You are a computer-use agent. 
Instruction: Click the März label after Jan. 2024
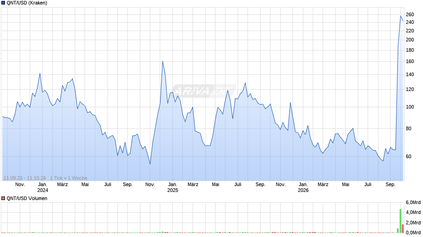63,185
